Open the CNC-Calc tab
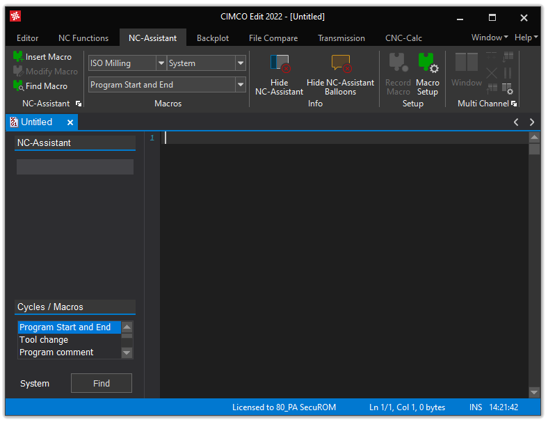 point(403,38)
